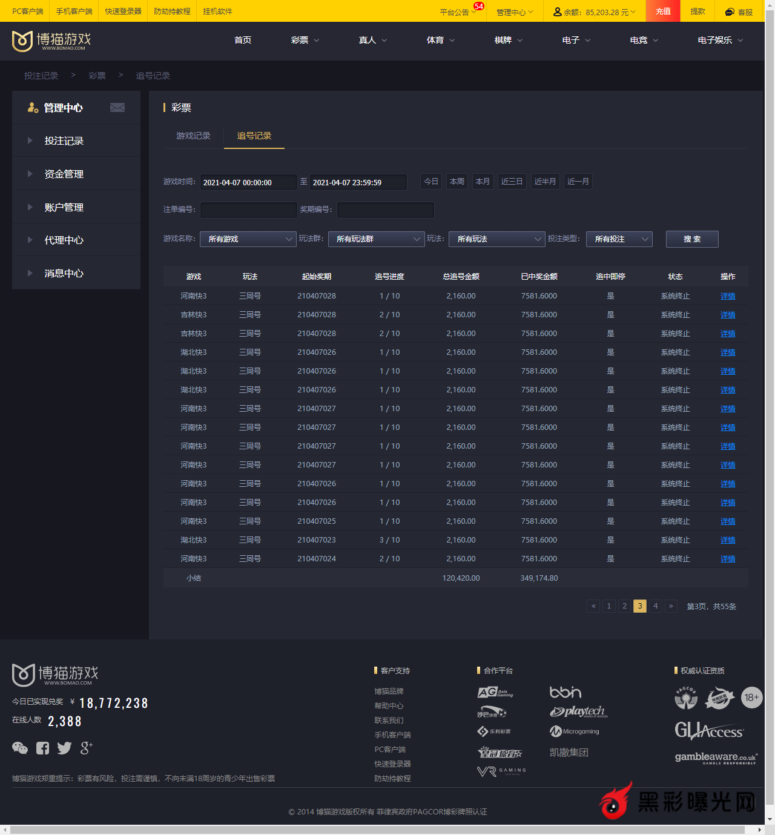The height and width of the screenshot is (835, 775).
Task: Click the WeChat icon in footer
Action: click(20, 748)
